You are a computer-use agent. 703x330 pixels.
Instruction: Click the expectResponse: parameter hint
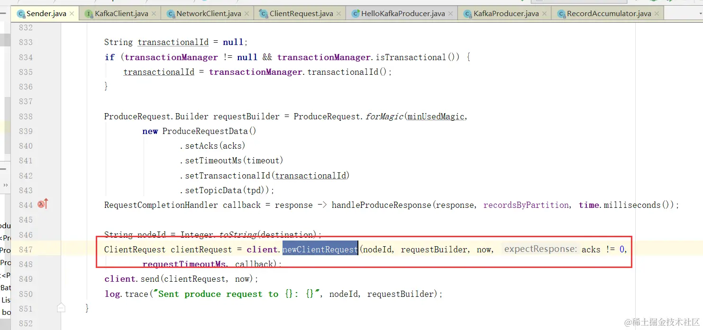540,249
